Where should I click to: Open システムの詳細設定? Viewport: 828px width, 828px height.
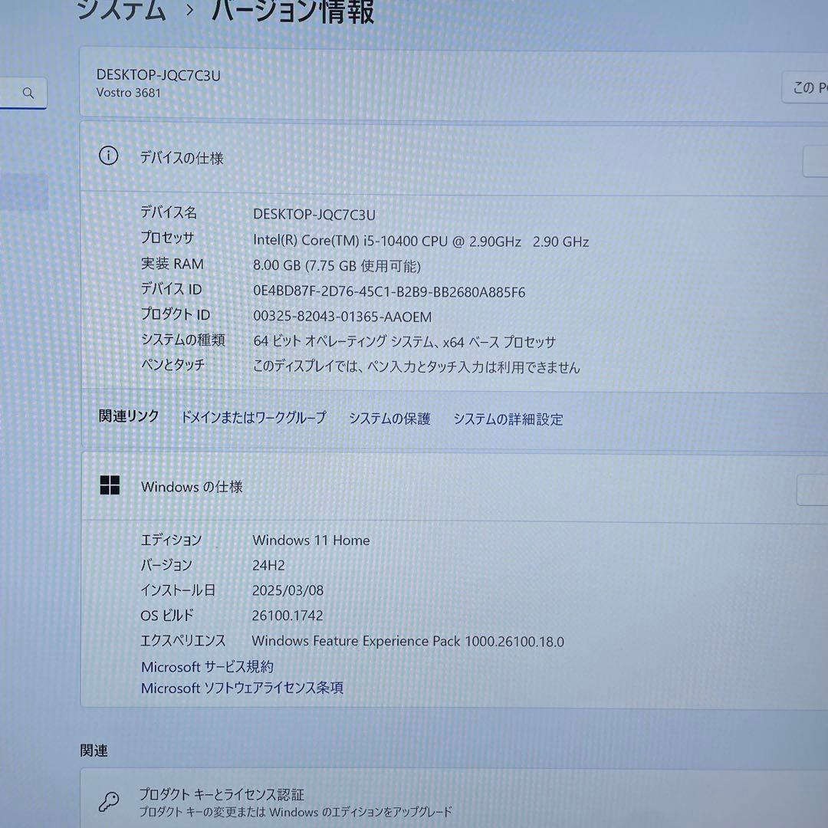tap(508, 419)
